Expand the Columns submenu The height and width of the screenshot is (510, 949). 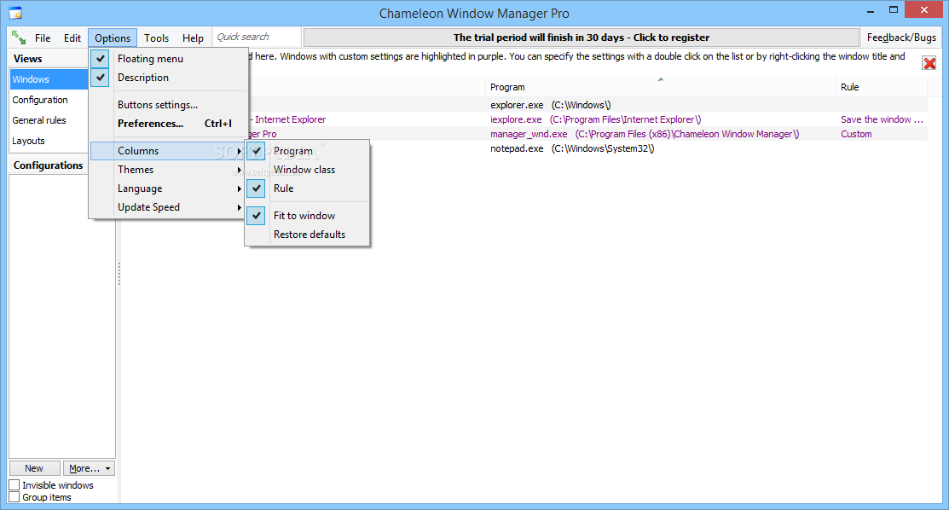pos(169,151)
